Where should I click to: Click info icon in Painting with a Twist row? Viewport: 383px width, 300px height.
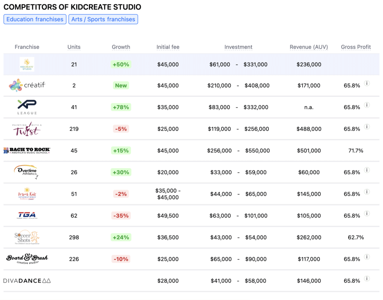367,127
